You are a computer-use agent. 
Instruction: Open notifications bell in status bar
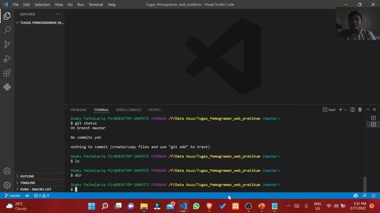click(x=373, y=196)
